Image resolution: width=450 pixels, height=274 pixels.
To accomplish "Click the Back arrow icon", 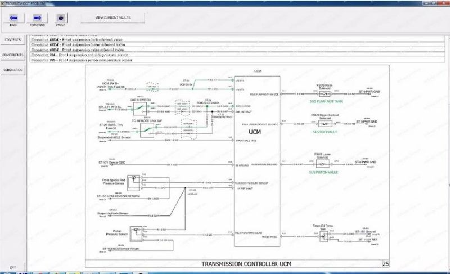I will pyautogui.click(x=13, y=18).
